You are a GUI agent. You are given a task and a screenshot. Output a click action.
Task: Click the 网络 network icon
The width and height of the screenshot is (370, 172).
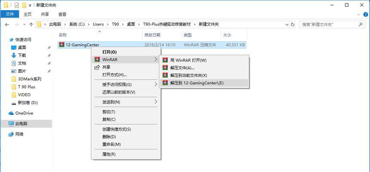pos(11,134)
